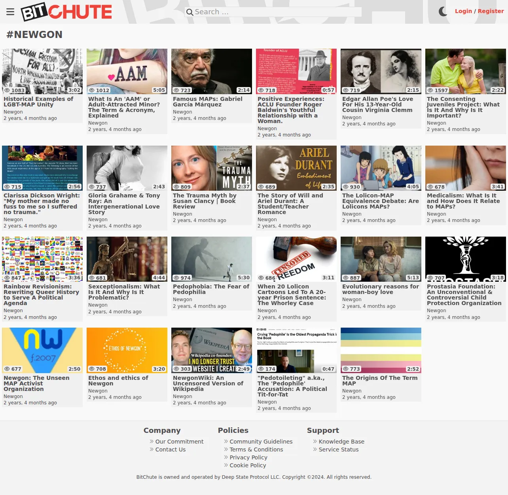Open 'The Trauma Myth' book thumbnail
Image resolution: width=508 pixels, height=495 pixels.
[x=212, y=168]
